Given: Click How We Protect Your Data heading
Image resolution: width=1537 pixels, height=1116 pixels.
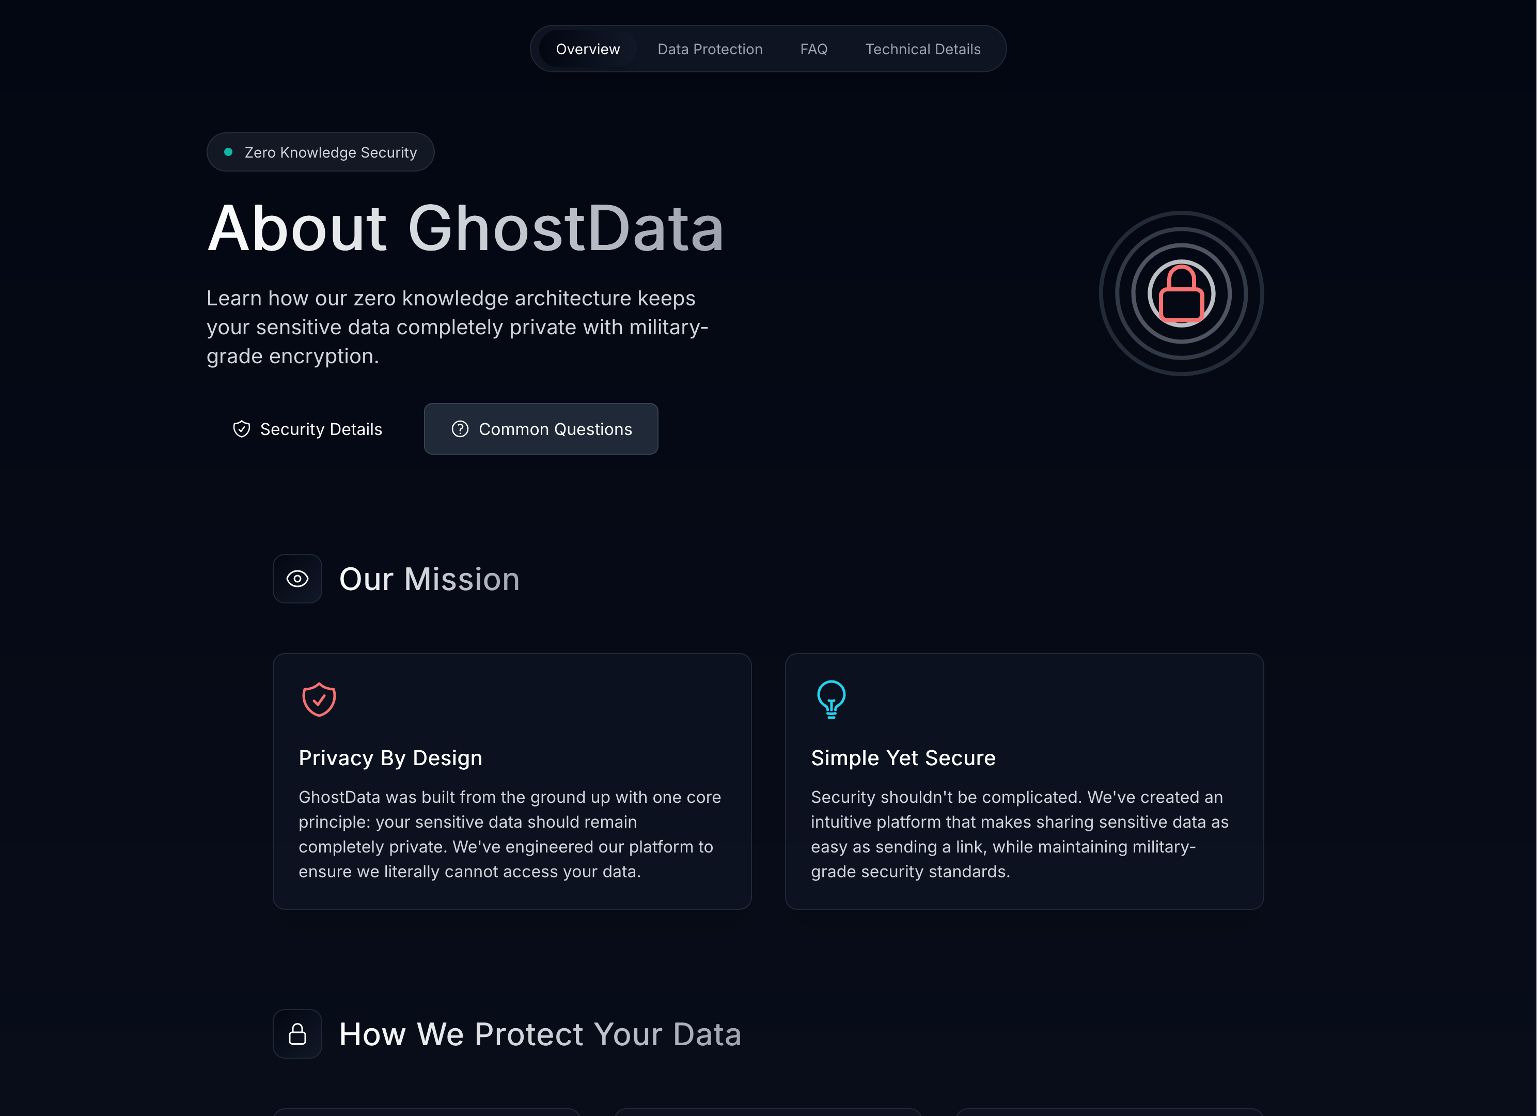Looking at the screenshot, I should click(x=539, y=1034).
